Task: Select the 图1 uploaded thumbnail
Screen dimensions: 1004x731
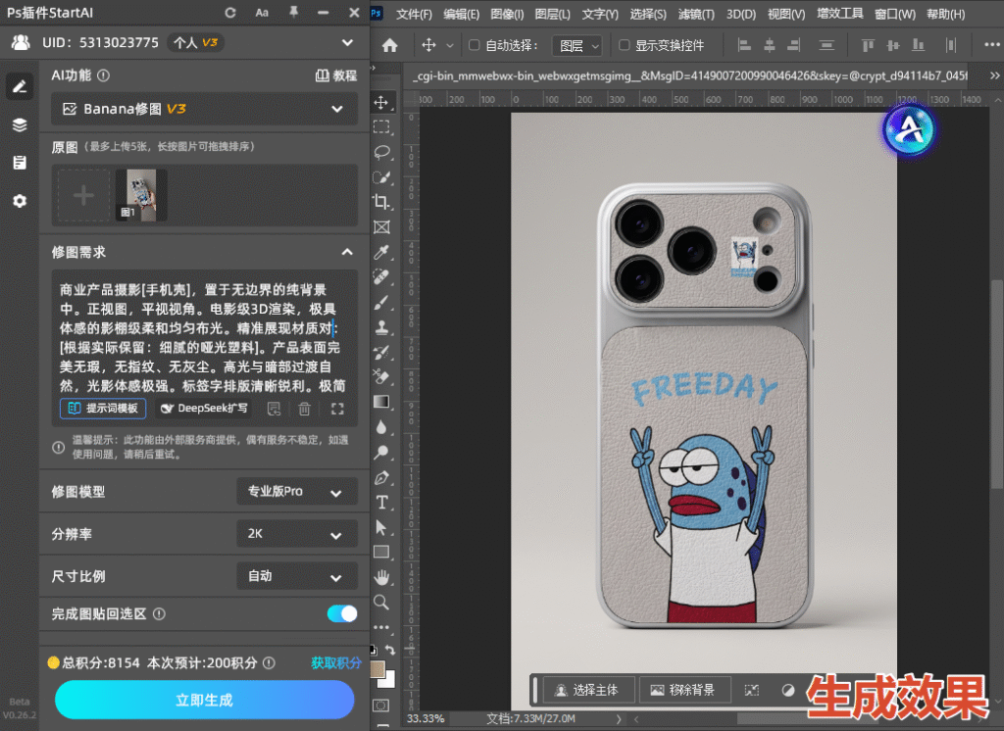Action: [141, 195]
